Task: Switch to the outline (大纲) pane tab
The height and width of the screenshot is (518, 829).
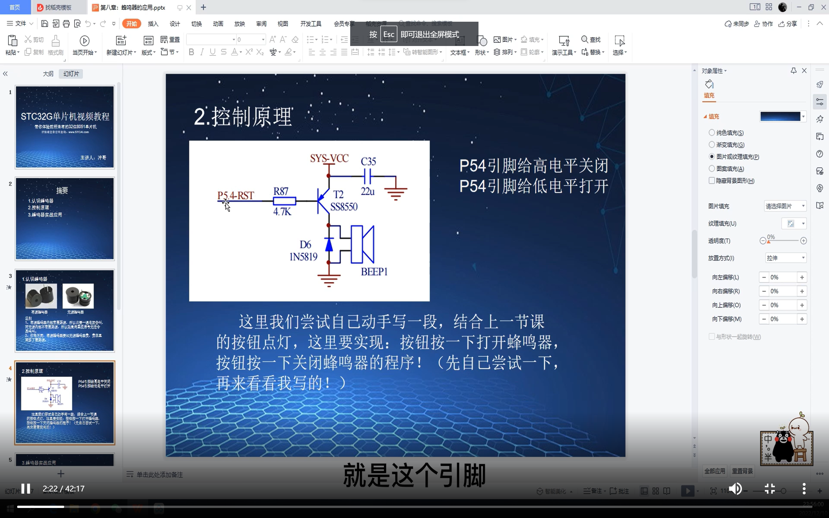Action: tap(48, 74)
